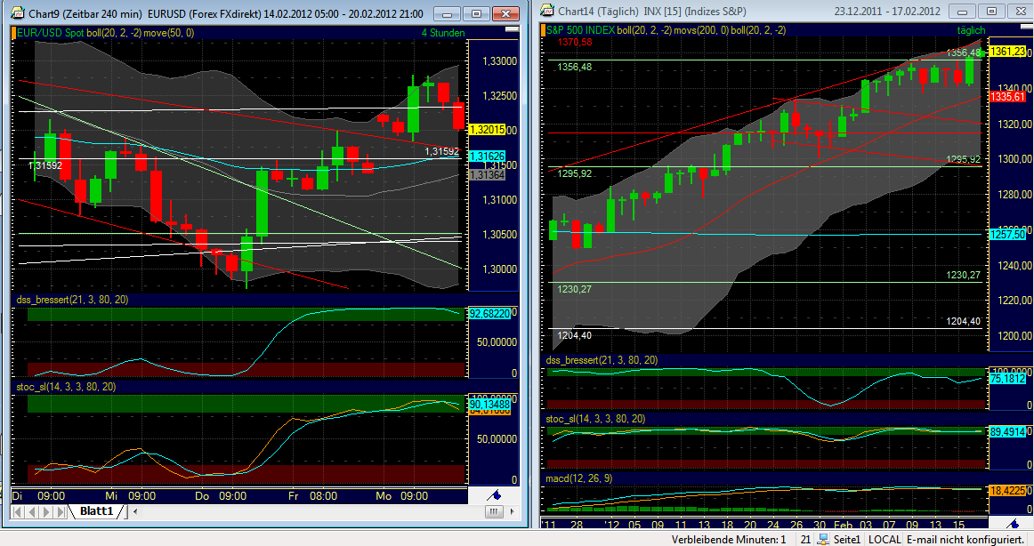The image size is (1034, 546).
Task: Click E-mail nicht konfiguriert in the status bar
Action: pyautogui.click(x=963, y=539)
